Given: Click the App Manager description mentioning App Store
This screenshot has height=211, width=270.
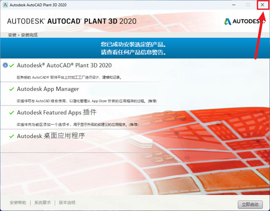Looking at the screenshot, I should tap(87, 101).
